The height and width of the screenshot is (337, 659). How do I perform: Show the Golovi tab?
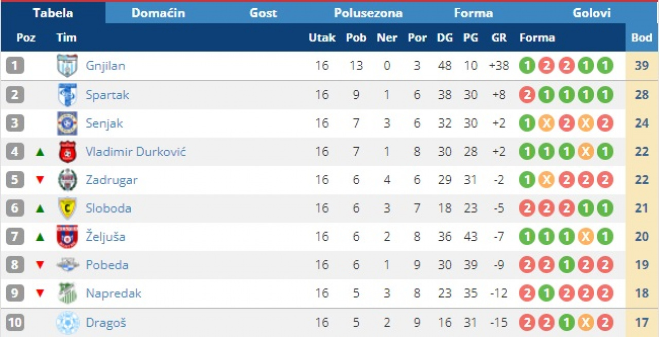click(592, 13)
